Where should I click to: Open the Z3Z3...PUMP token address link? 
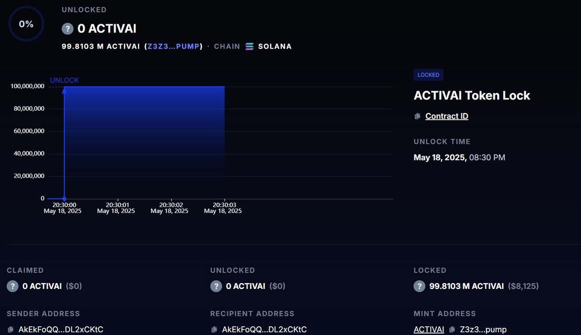pyautogui.click(x=173, y=47)
